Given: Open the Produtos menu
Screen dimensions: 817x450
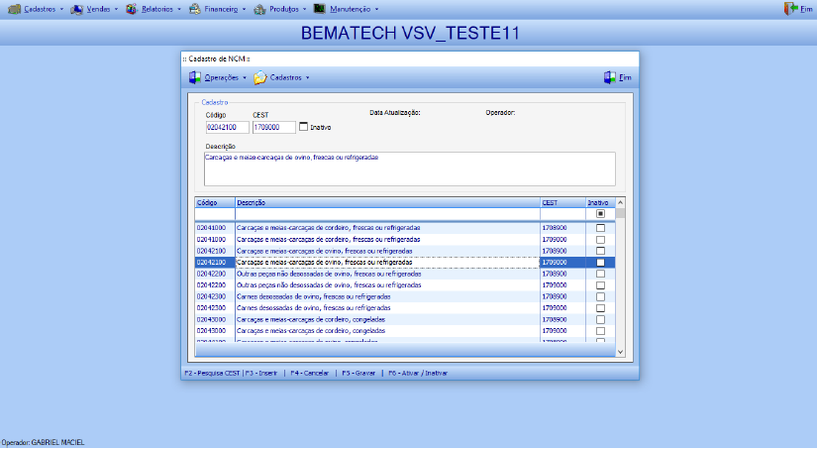Looking at the screenshot, I should [x=284, y=9].
